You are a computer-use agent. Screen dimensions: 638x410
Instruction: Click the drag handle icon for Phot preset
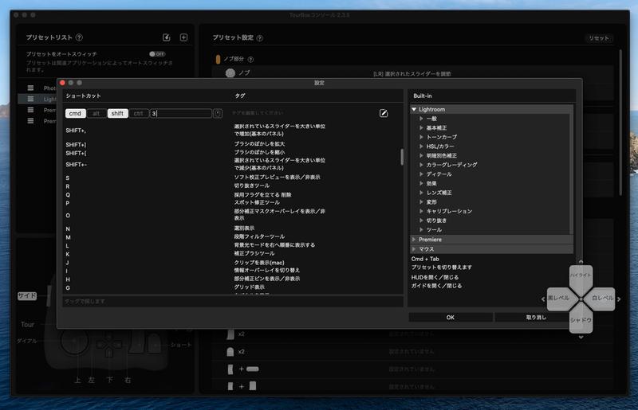pyautogui.click(x=30, y=88)
